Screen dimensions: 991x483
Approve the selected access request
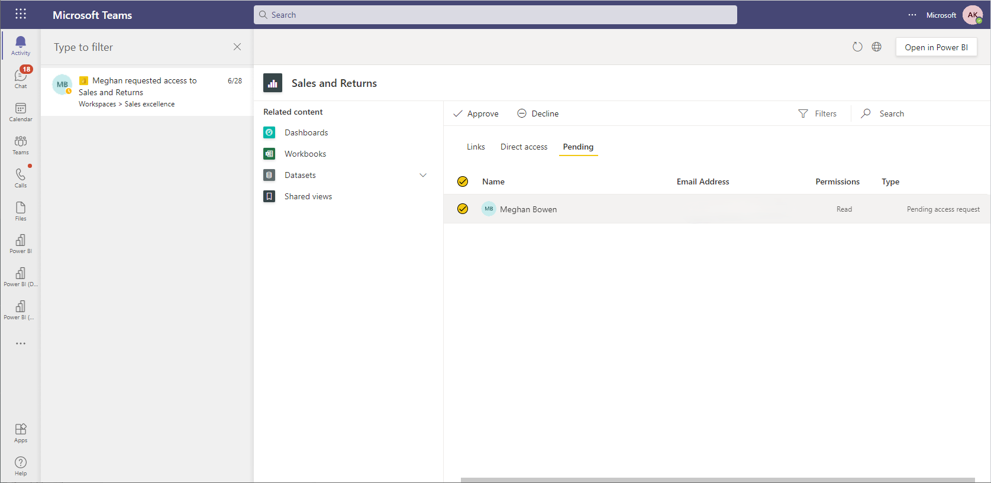pyautogui.click(x=476, y=114)
